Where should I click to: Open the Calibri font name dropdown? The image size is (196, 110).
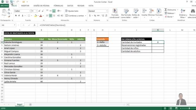click(x=30, y=11)
